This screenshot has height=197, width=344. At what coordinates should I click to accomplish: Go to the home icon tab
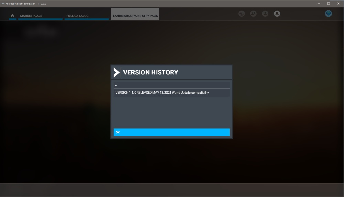click(12, 16)
